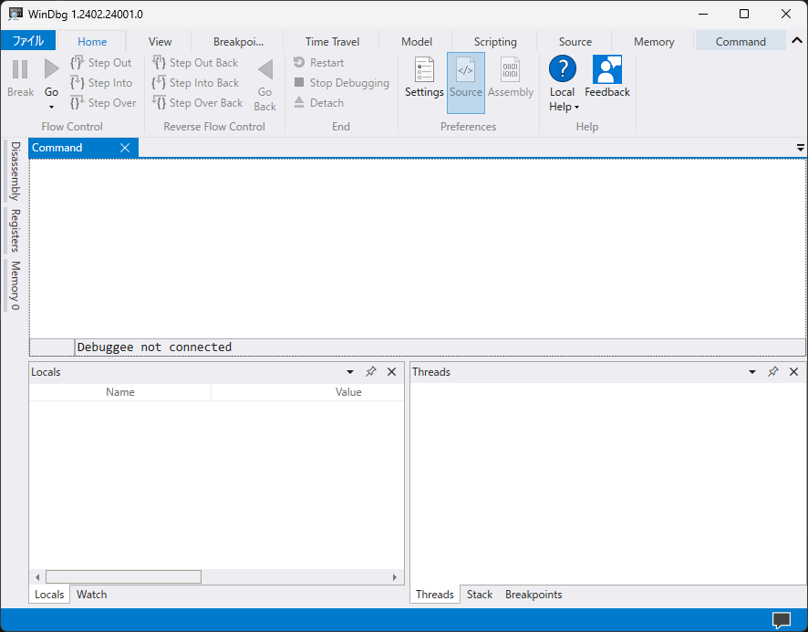Open the Memory ribbon tab

click(654, 42)
